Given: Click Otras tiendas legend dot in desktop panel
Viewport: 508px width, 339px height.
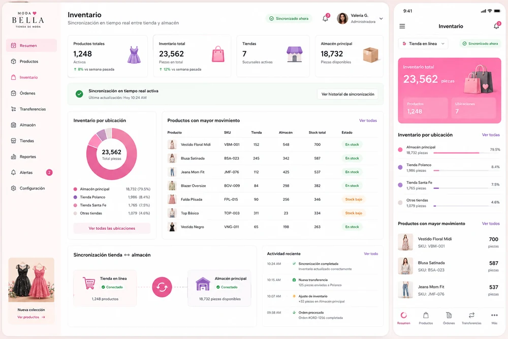Looking at the screenshot, I should coord(75,213).
